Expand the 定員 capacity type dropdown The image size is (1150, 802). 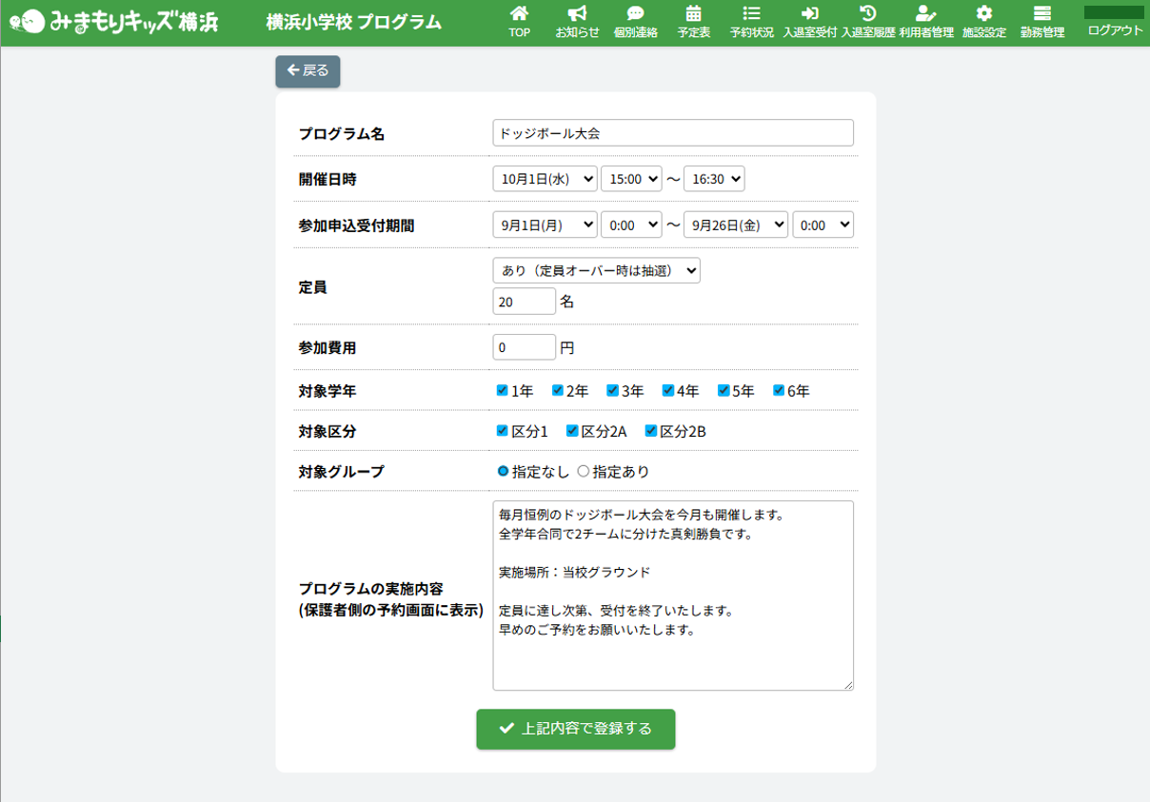click(x=596, y=270)
